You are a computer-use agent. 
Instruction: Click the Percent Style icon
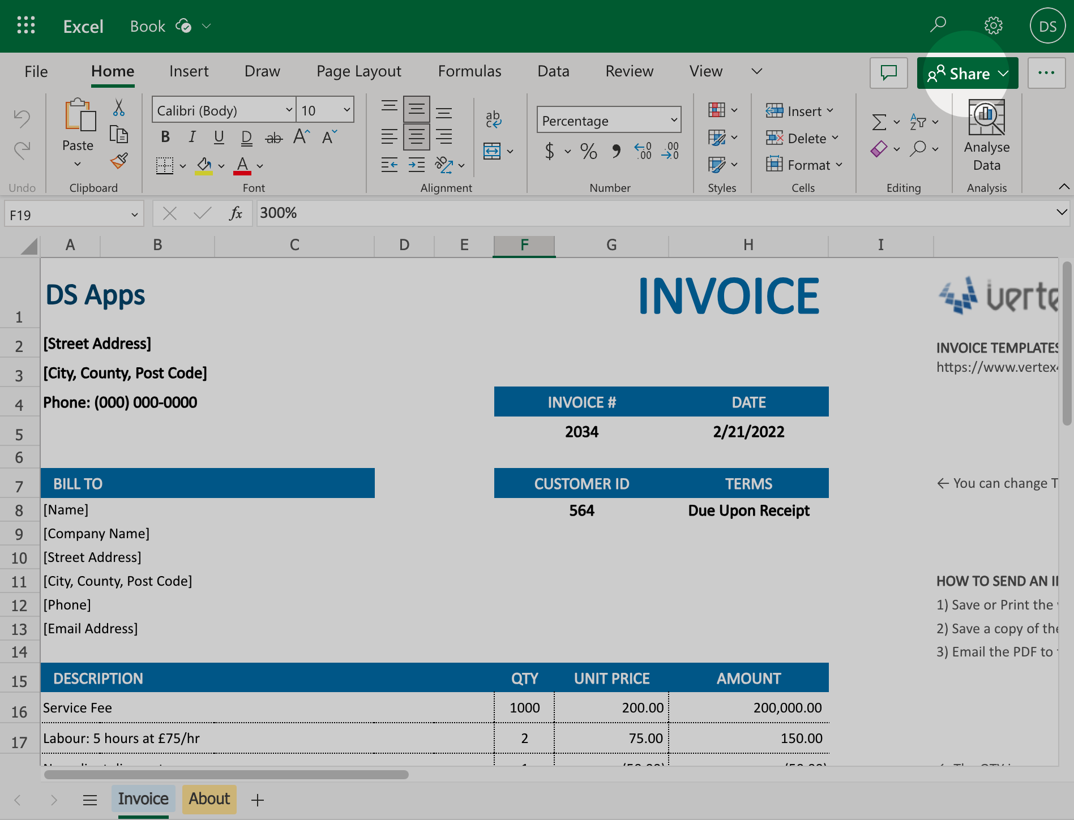588,151
